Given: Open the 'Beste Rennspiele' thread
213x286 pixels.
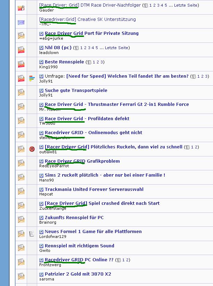Looking at the screenshot, I should [x=64, y=62].
